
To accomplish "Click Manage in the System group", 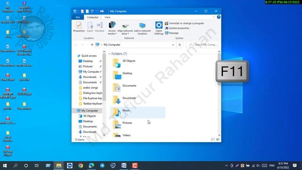I will coord(172,33).
